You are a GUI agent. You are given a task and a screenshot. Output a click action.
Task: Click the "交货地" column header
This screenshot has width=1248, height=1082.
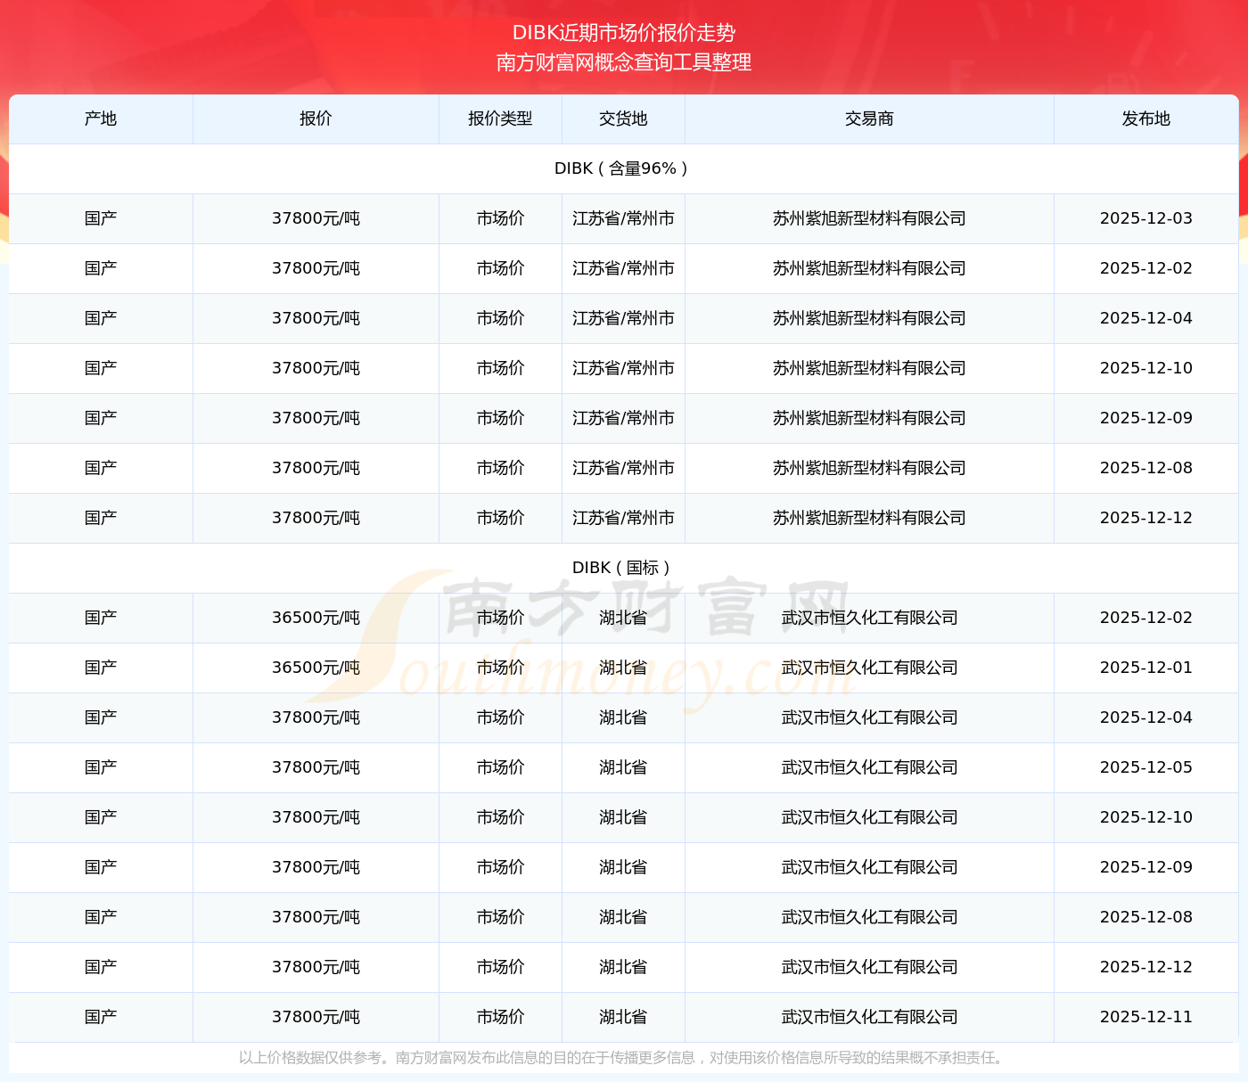pos(623,119)
